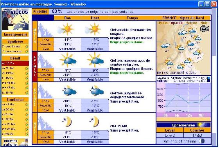Click the webcam camera icon on map
The image size is (219, 148).
(205, 29)
